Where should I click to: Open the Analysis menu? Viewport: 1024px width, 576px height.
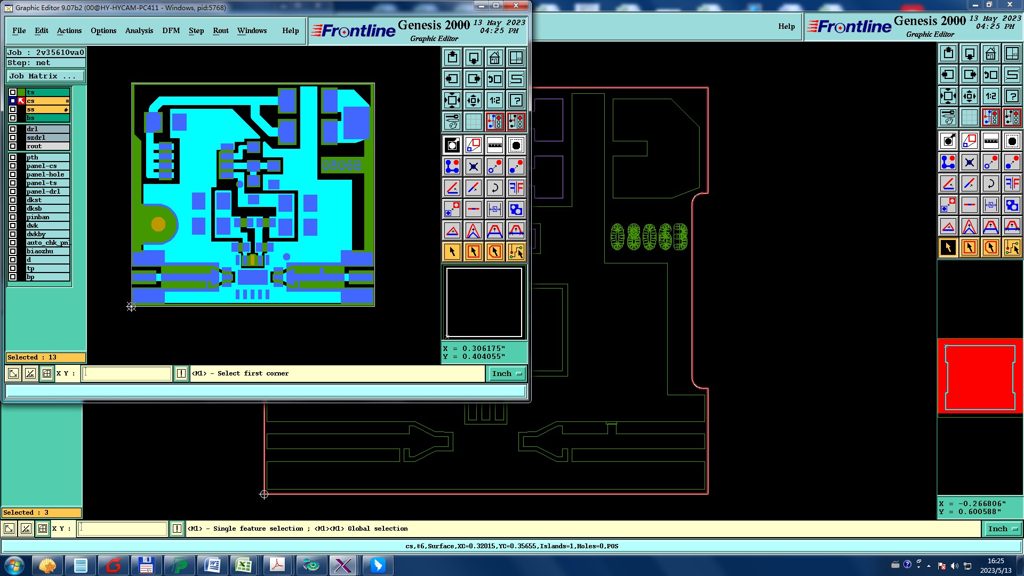tap(139, 30)
